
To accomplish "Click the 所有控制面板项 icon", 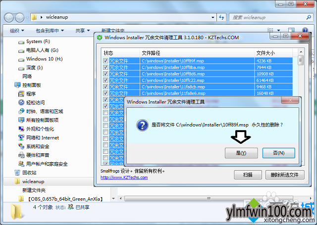I will coord(21,120).
